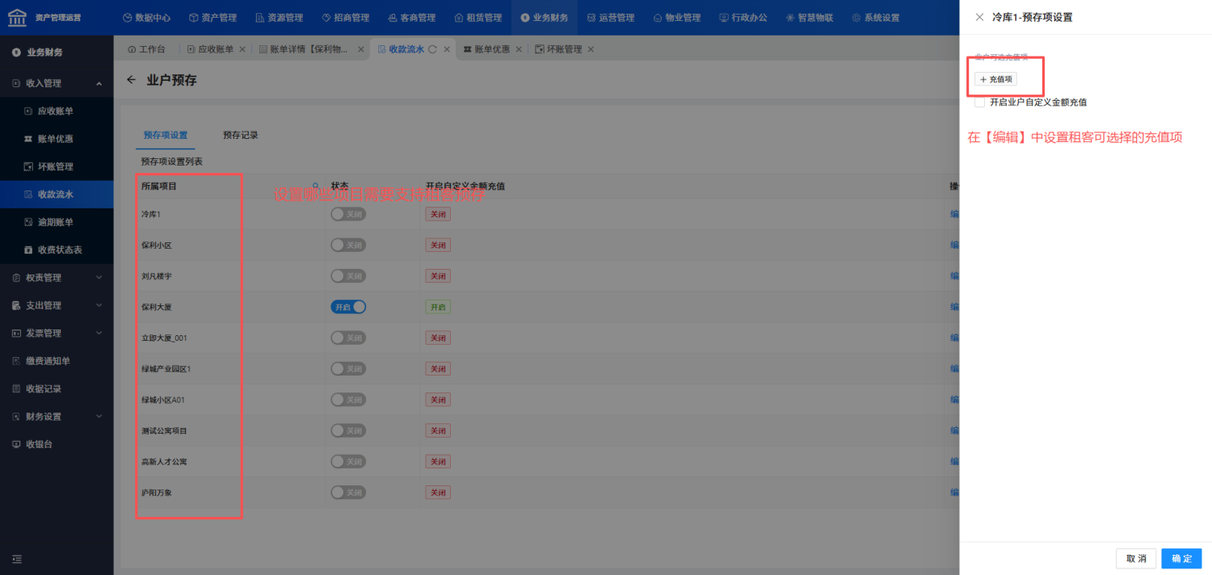Open the 资源管理 top menu
This screenshot has width=1212, height=575.
tap(279, 18)
